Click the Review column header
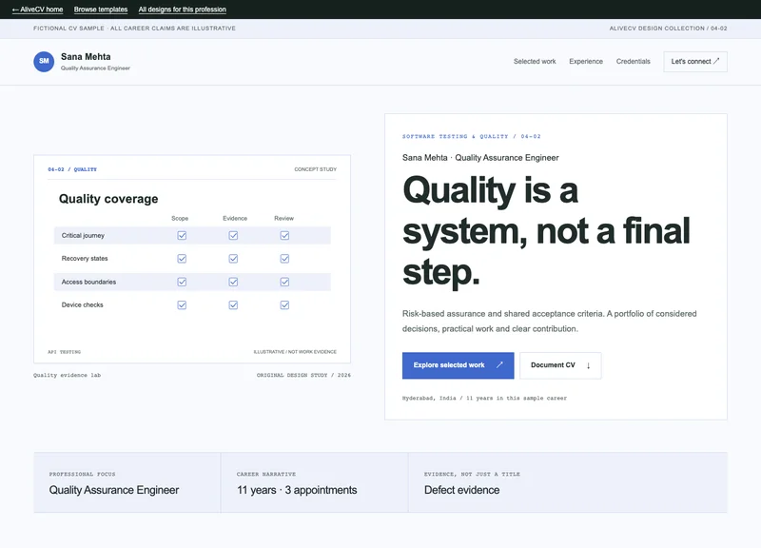The width and height of the screenshot is (761, 548). coord(283,219)
